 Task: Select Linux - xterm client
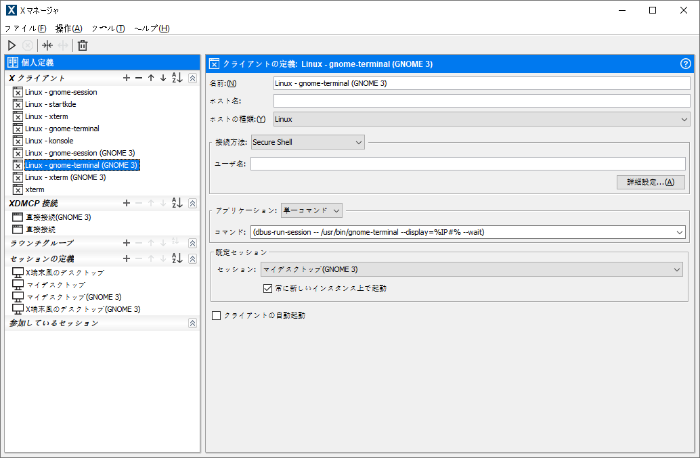coord(47,117)
